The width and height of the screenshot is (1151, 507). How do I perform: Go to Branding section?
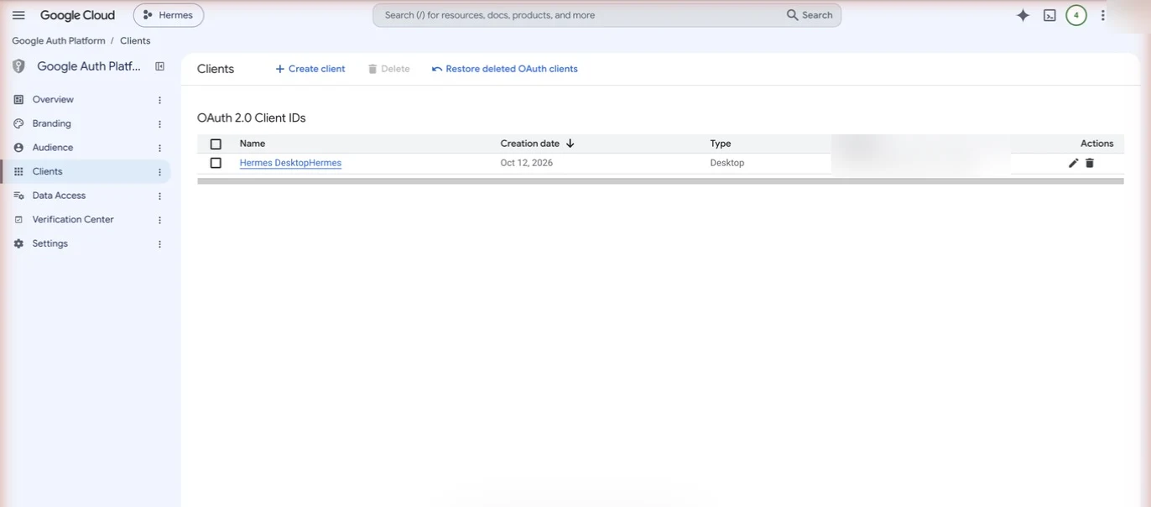pyautogui.click(x=52, y=123)
